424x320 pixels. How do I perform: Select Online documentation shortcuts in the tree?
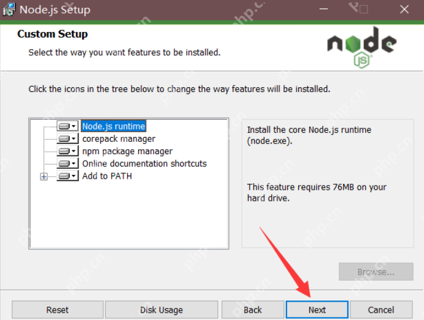144,163
